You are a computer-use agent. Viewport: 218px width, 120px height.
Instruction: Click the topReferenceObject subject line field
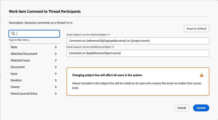tap(138, 53)
